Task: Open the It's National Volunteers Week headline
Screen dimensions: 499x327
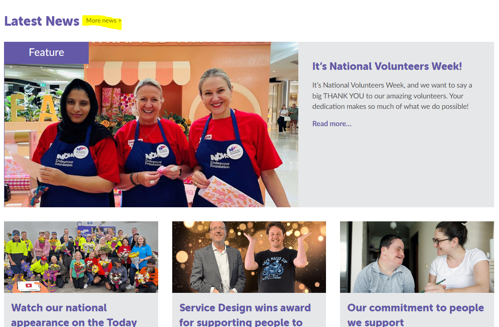Action: 387,66
